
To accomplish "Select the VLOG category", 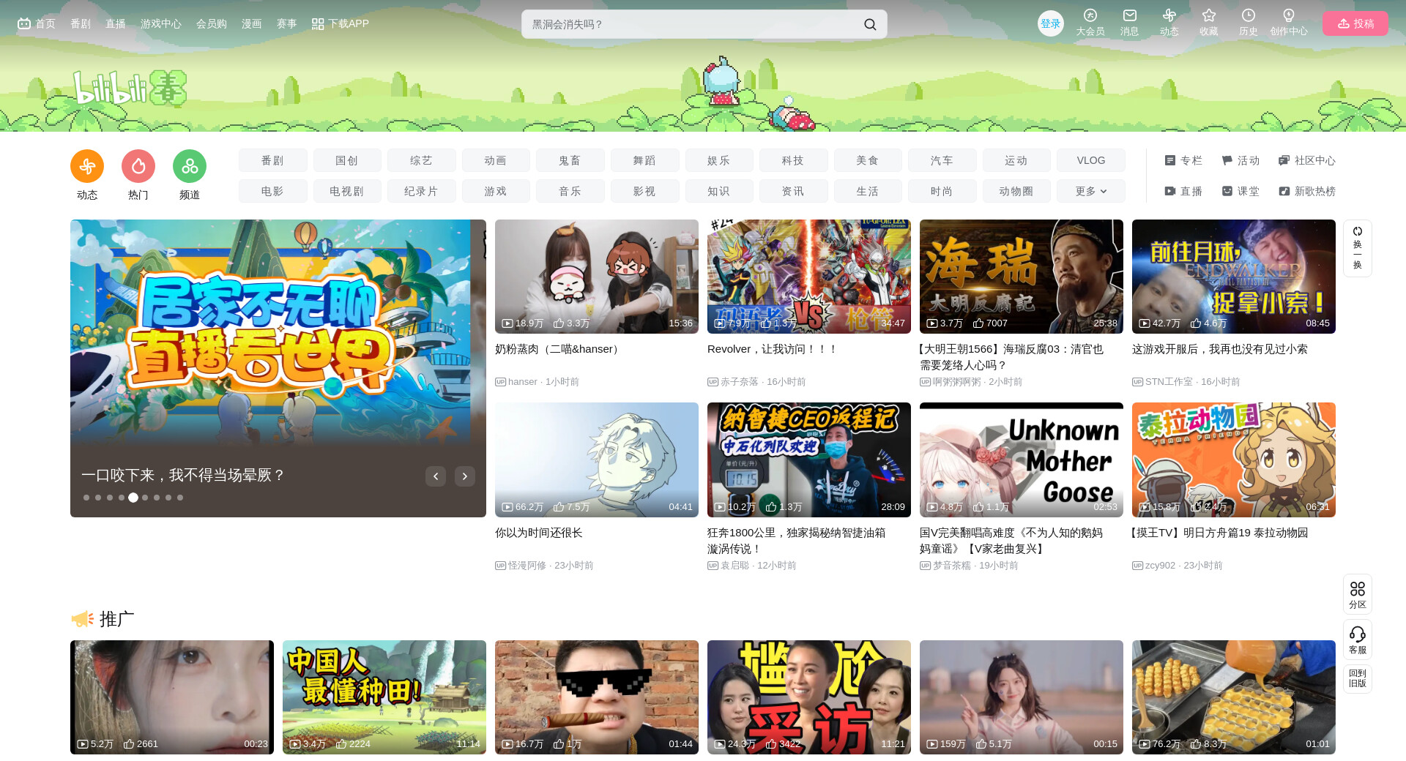I will pyautogui.click(x=1090, y=160).
